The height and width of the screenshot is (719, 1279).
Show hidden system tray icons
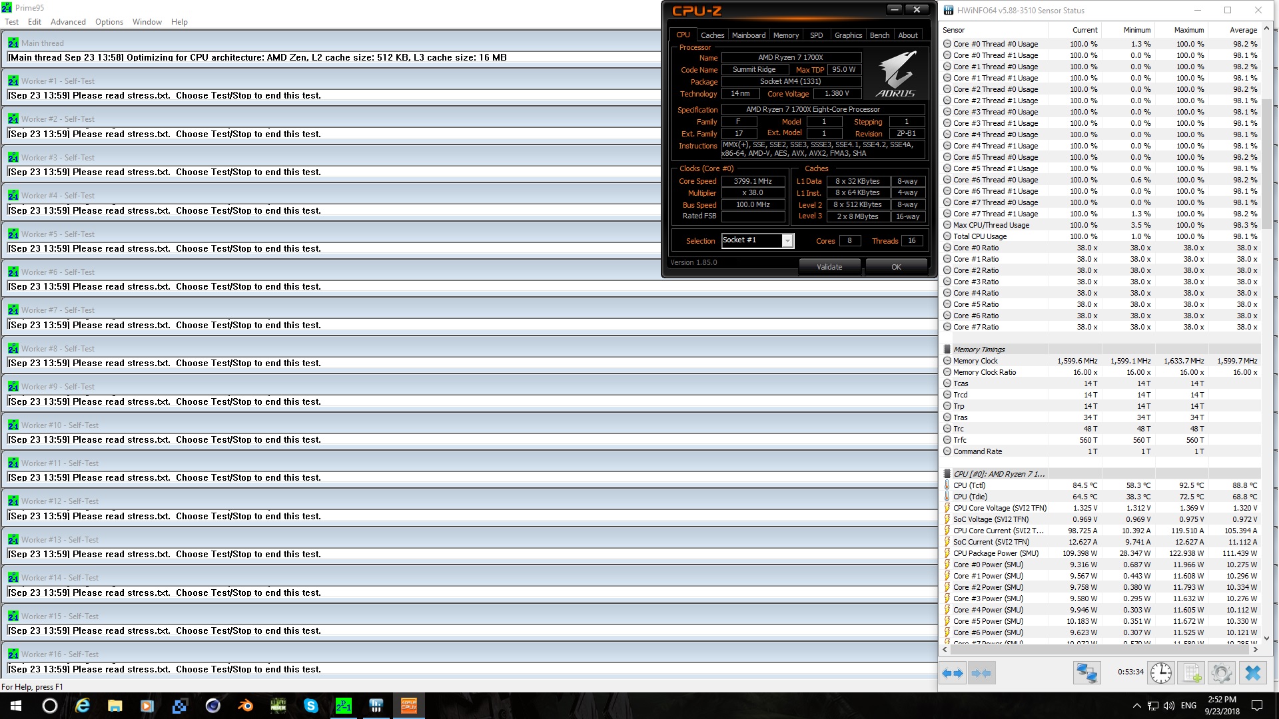(x=1136, y=706)
